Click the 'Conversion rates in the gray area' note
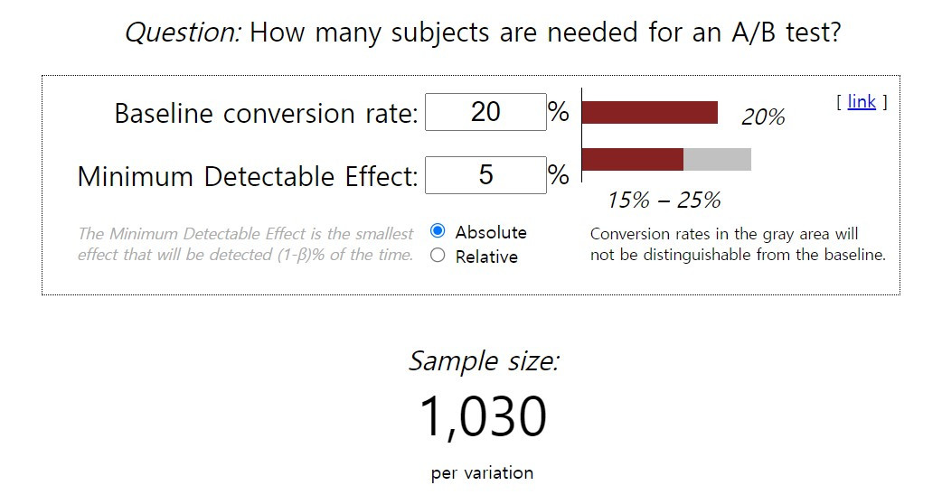 (738, 244)
